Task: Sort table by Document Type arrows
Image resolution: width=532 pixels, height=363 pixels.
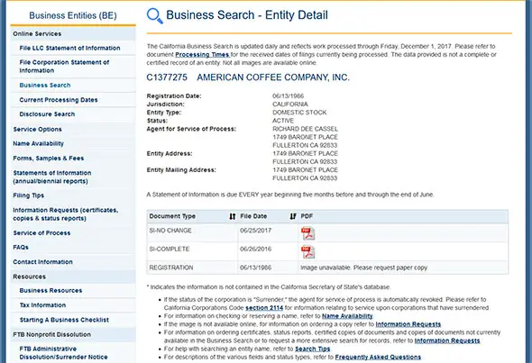Action: pyautogui.click(x=233, y=216)
